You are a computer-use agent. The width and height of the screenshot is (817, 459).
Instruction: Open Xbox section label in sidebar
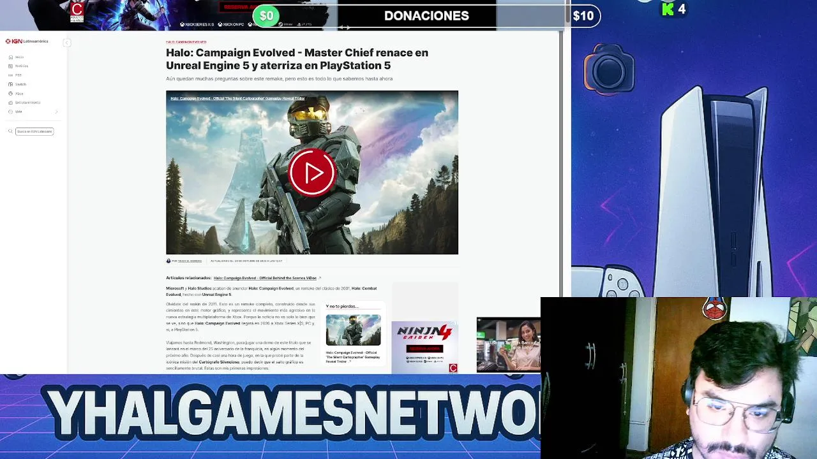(x=19, y=94)
